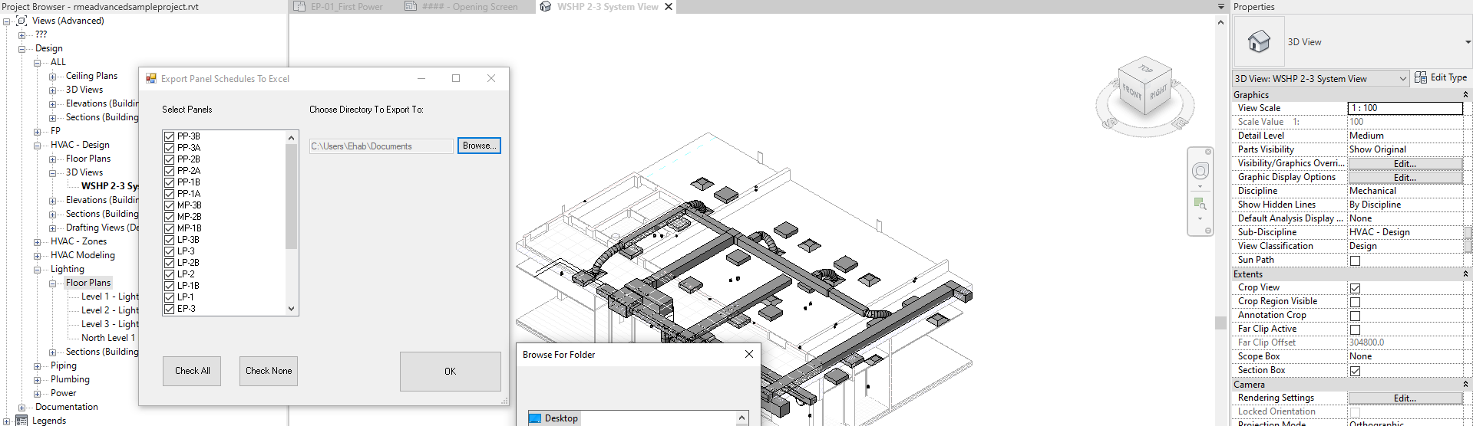
Task: Disable the Section Box checkbox
Action: (x=1355, y=371)
